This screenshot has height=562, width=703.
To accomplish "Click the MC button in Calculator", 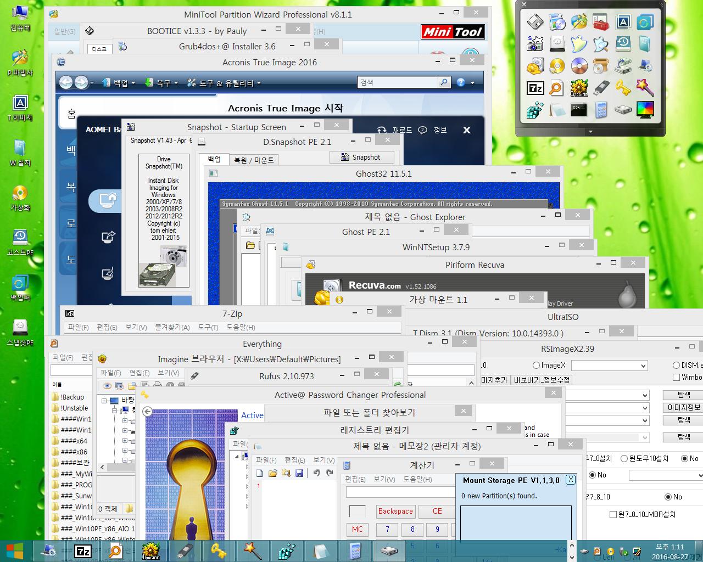I will (358, 530).
